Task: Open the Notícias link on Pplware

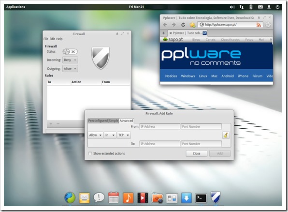Action: 171,76
